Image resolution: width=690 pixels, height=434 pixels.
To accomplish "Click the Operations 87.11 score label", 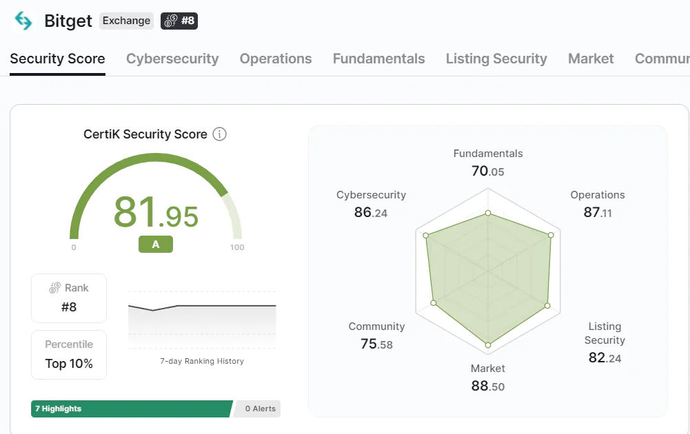I will pos(598,204).
